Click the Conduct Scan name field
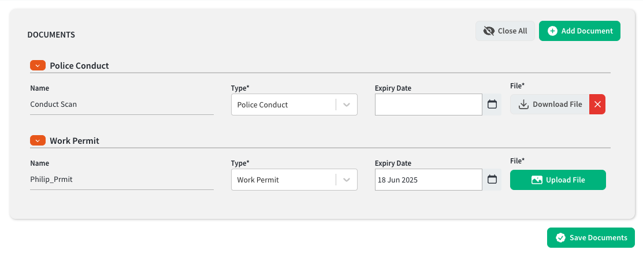 click(122, 105)
